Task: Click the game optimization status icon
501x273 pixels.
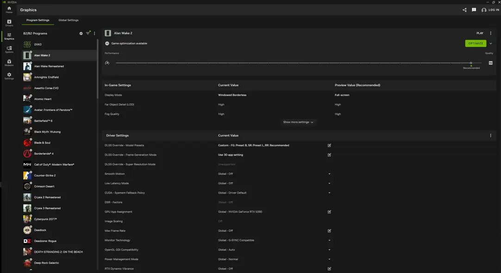Action: pos(107,43)
